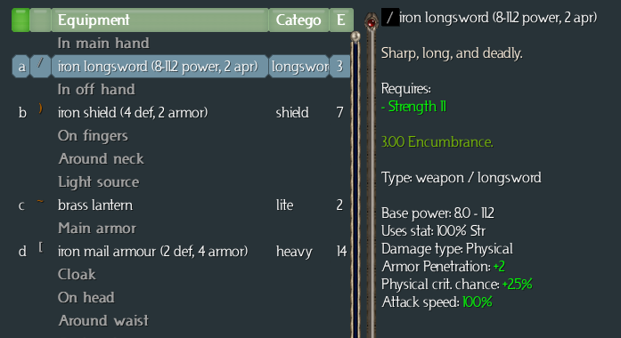This screenshot has height=338, width=621.
Task: Sort list by Category column header
Action: coord(299,20)
